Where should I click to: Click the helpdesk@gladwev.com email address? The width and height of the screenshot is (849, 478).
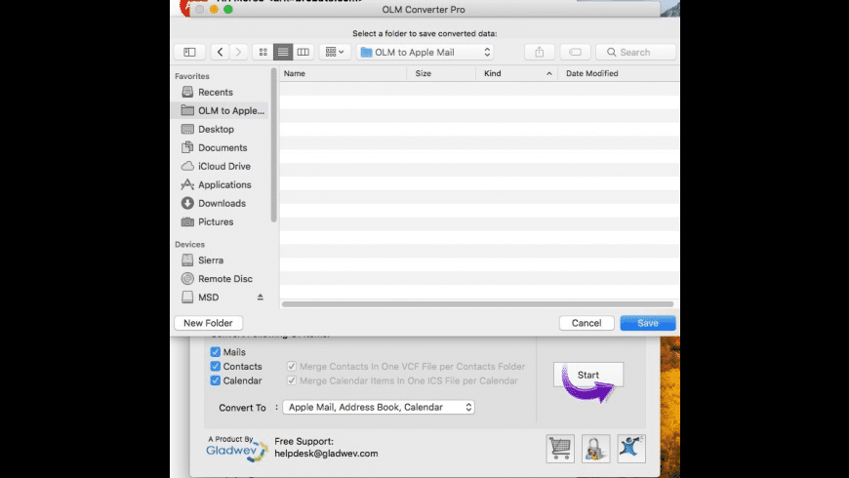tap(326, 454)
